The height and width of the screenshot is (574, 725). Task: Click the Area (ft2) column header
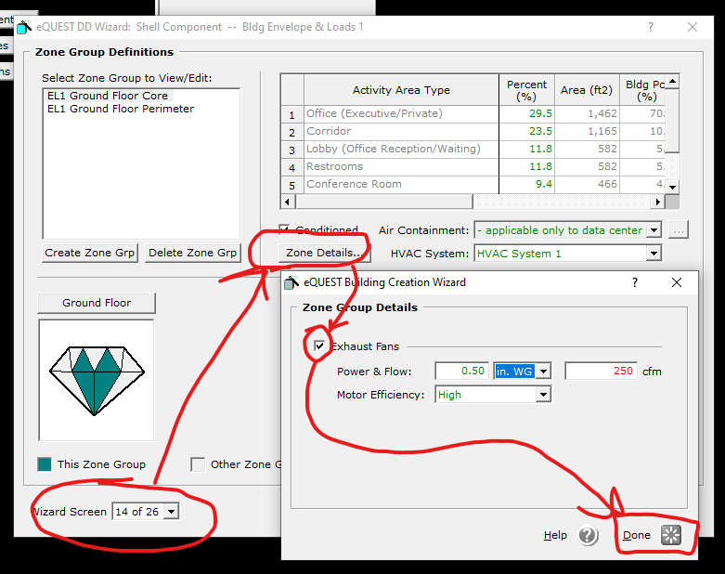(588, 90)
